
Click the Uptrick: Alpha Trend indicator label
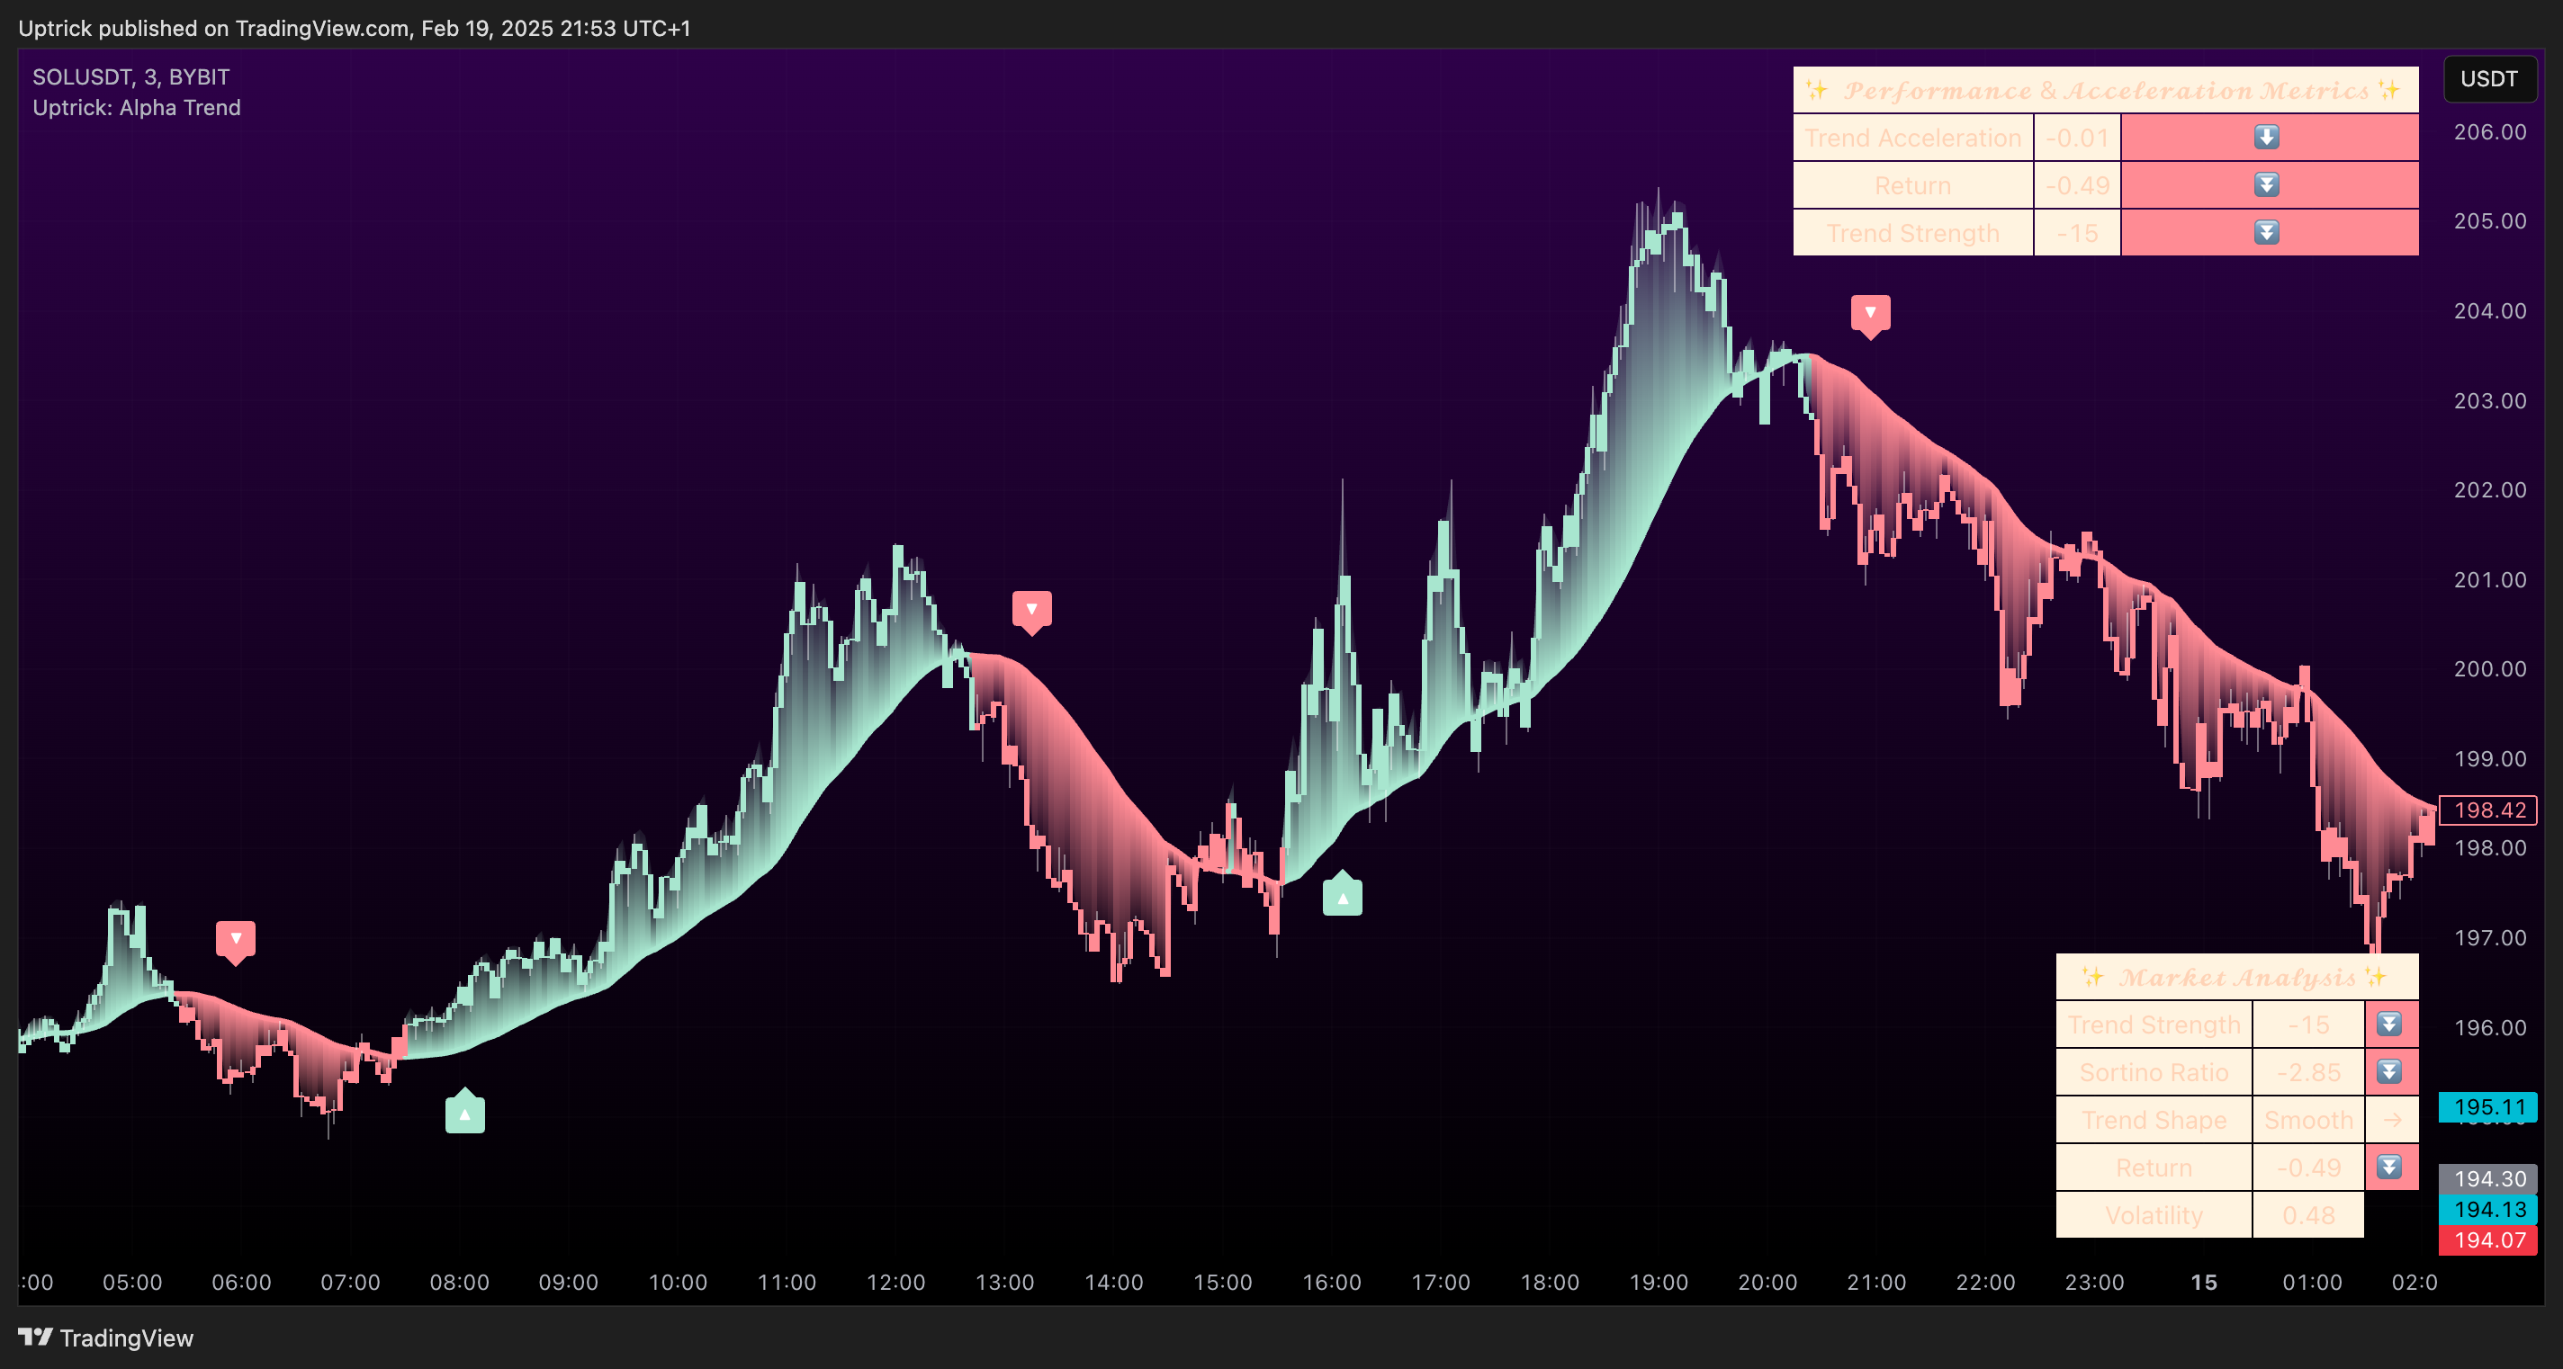point(136,107)
